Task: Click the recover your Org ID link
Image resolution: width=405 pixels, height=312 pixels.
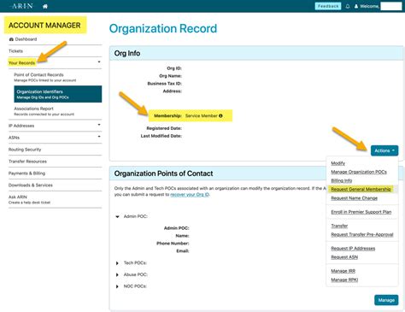Action: point(190,195)
